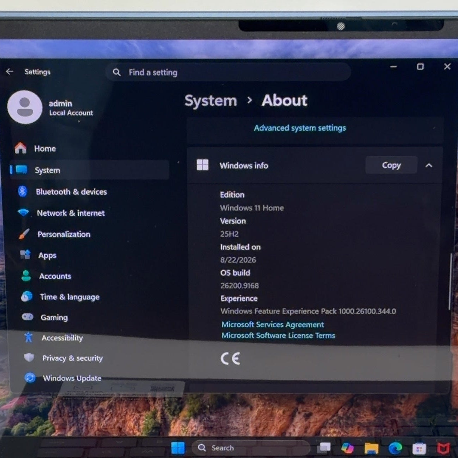Screen dimensions: 458x458
Task: Click the Privacy shield icon
Action: pos(29,357)
